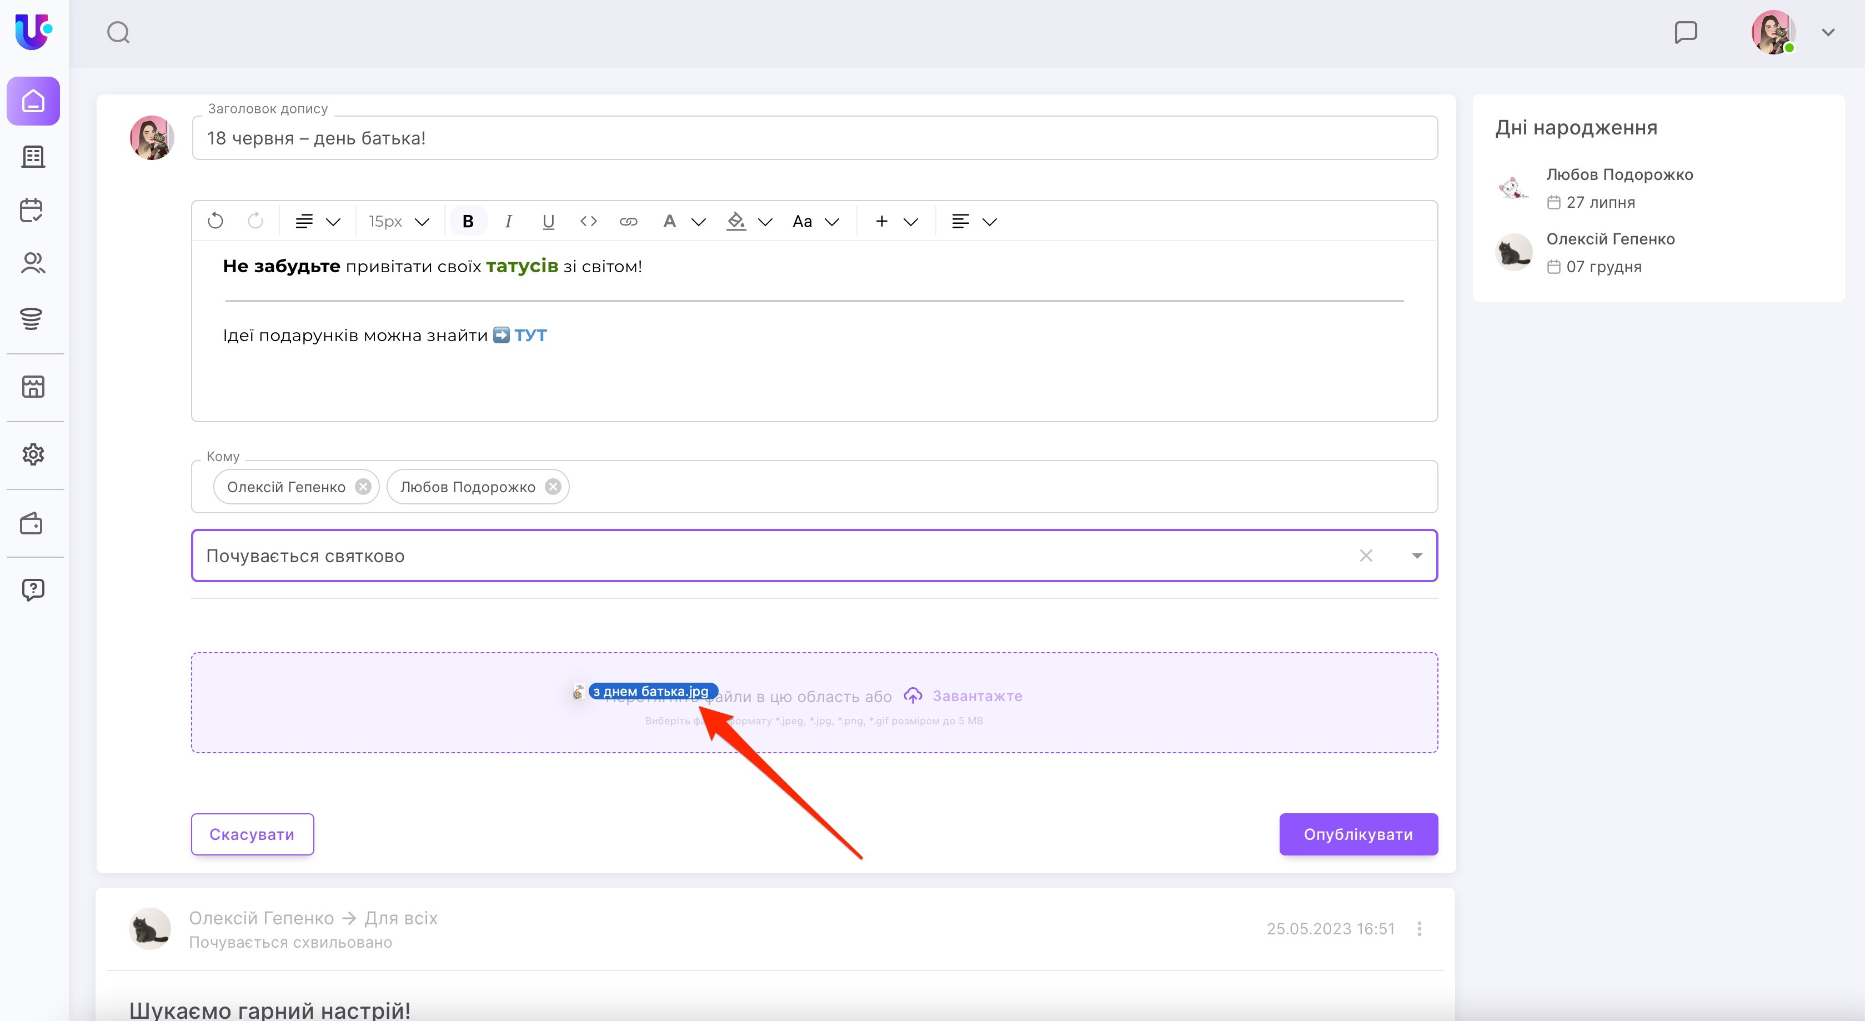The image size is (1865, 1021).
Task: Open the home tab in sidebar
Action: click(x=33, y=101)
